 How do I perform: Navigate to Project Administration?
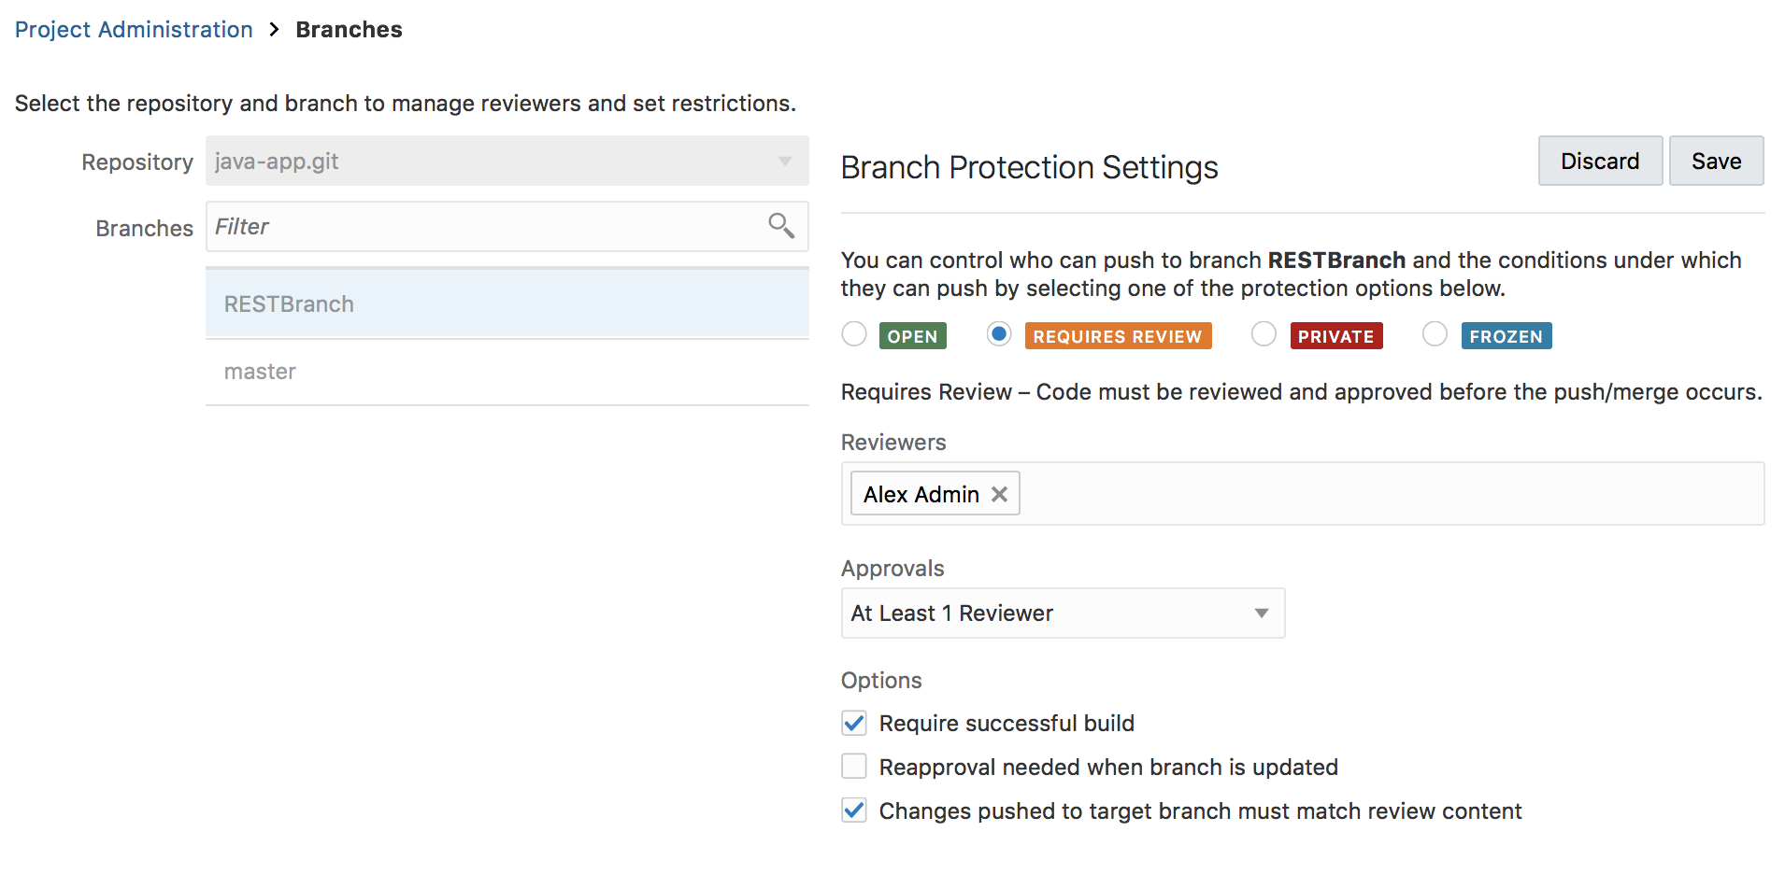tap(133, 29)
